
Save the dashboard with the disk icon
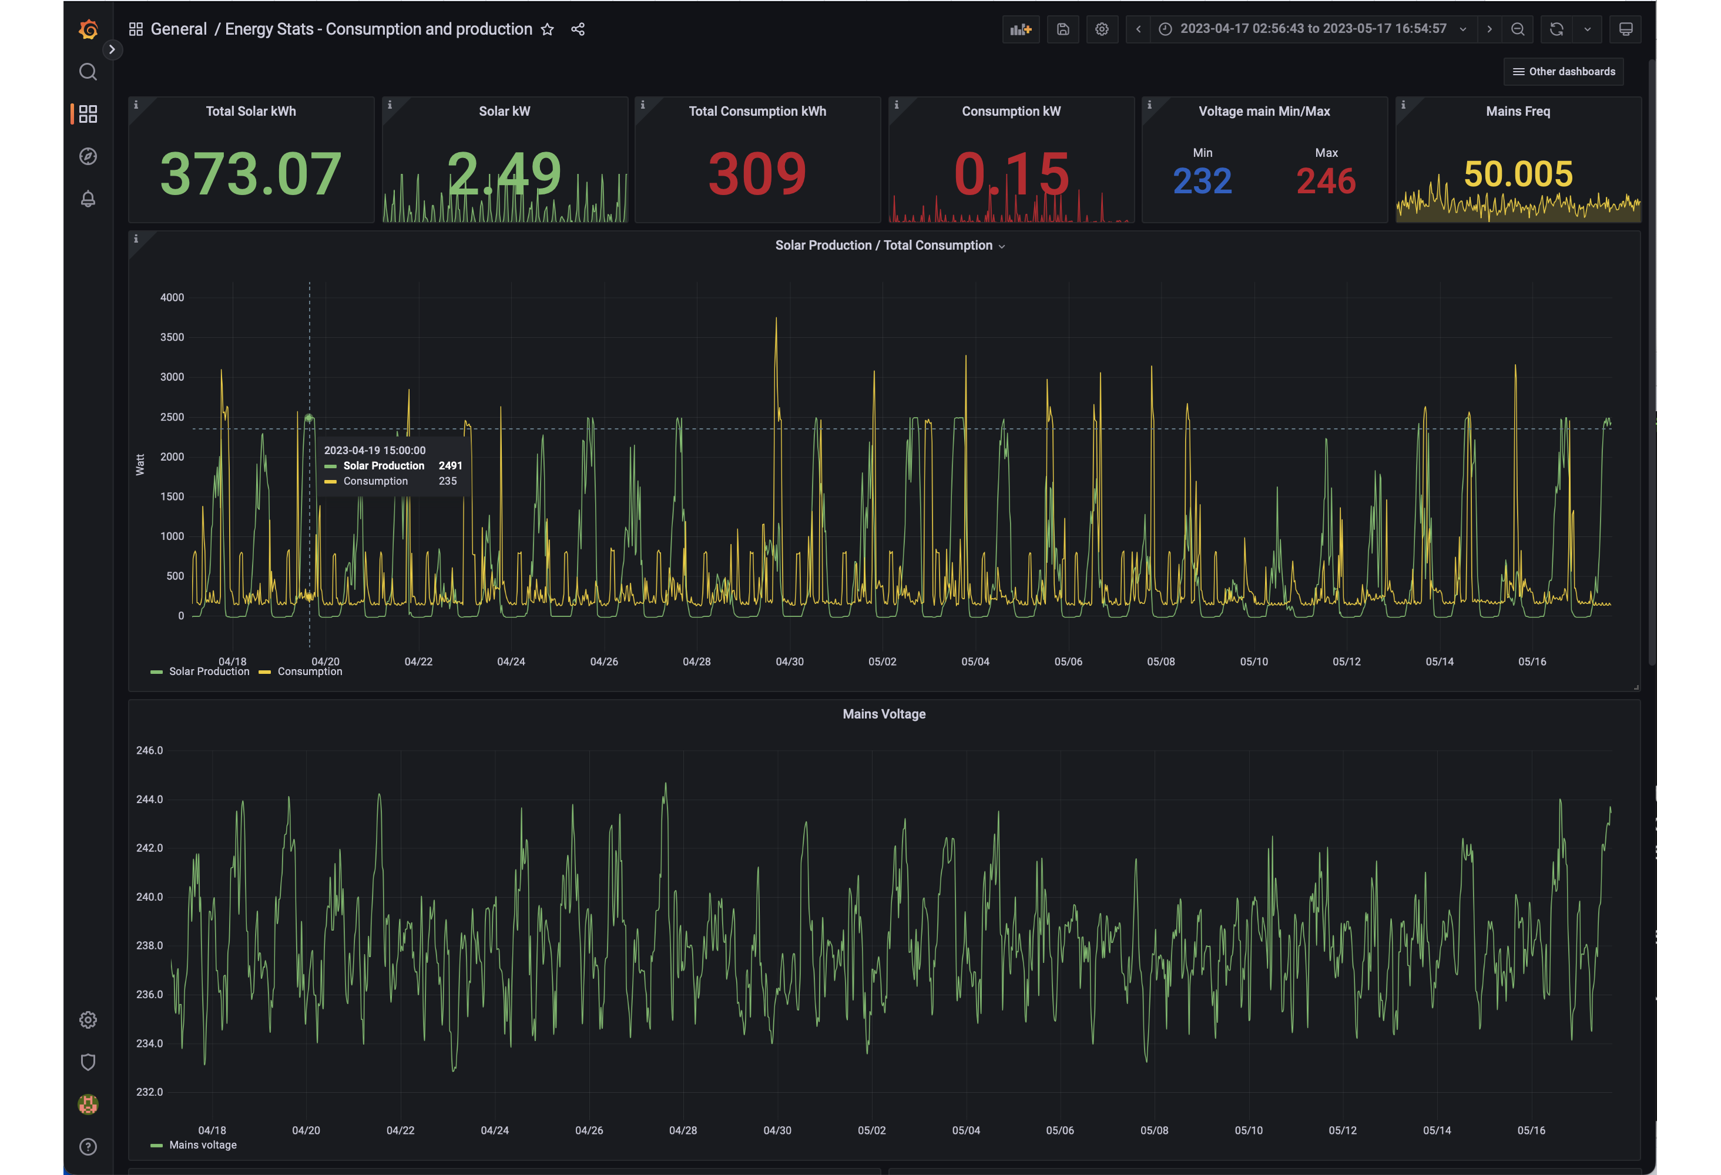tap(1063, 29)
